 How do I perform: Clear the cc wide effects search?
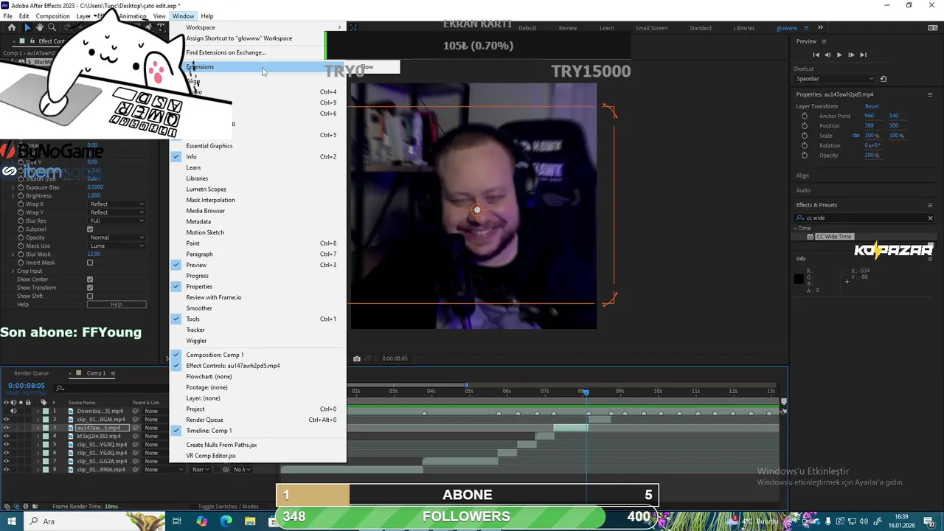click(x=930, y=218)
